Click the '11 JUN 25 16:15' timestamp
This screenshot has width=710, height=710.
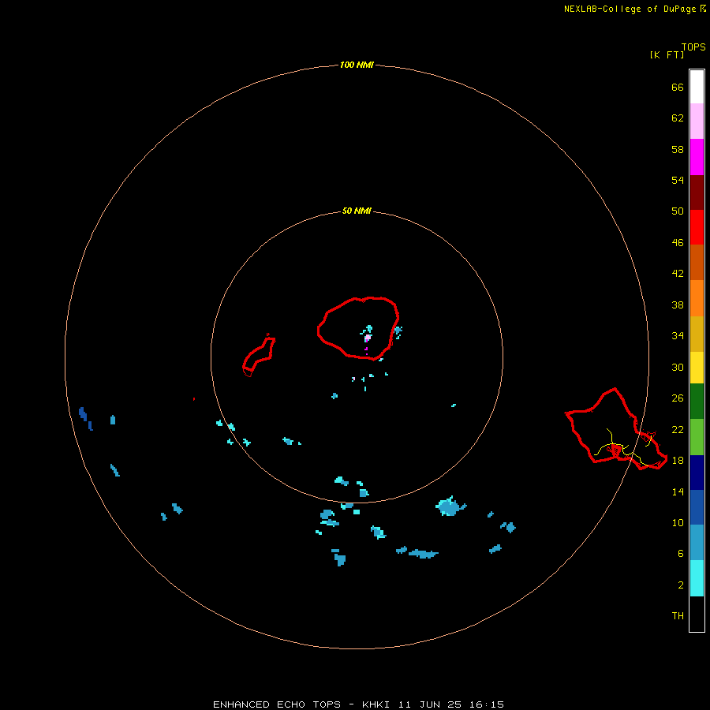pos(451,704)
